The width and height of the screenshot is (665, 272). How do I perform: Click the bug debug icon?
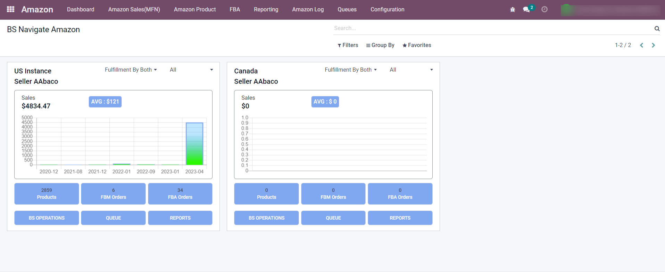(513, 10)
